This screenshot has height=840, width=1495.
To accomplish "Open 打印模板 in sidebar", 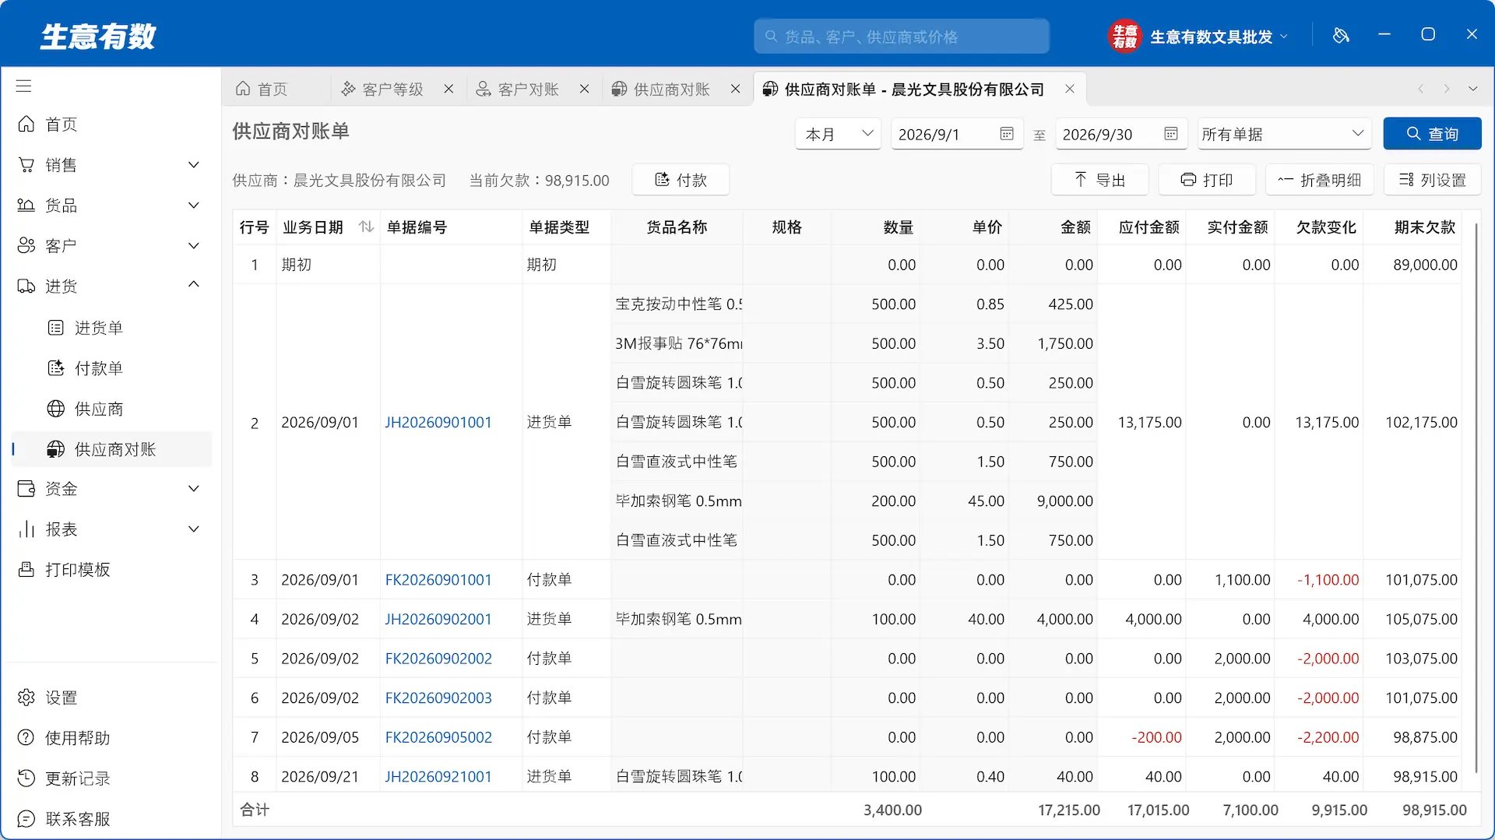I will [111, 570].
